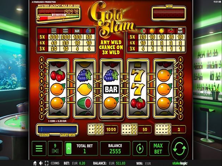
Task: Toggle fullscreen mode icon
Action: (47, 163)
